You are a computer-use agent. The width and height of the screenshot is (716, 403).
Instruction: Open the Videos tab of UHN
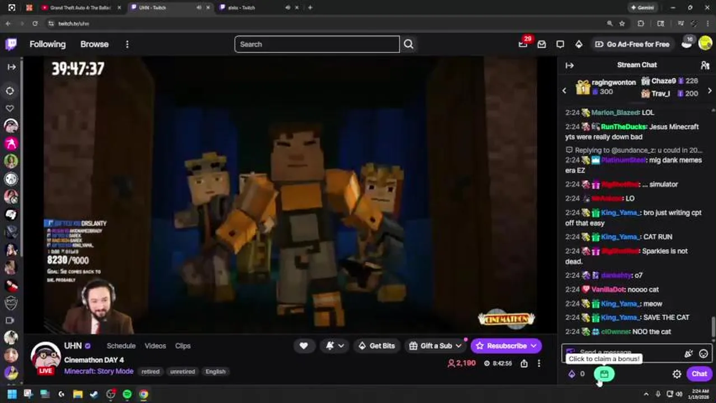coord(155,346)
